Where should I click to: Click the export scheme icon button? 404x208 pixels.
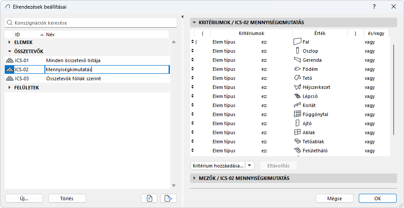pos(168,199)
